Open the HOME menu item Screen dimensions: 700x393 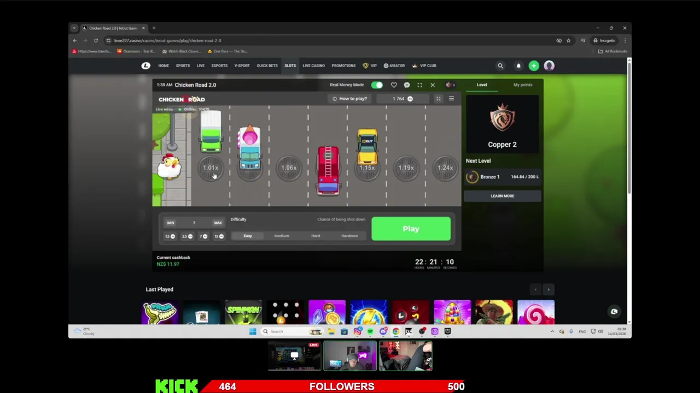click(164, 65)
